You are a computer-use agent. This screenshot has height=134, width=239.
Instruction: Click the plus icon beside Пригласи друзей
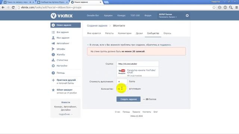click(x=53, y=80)
